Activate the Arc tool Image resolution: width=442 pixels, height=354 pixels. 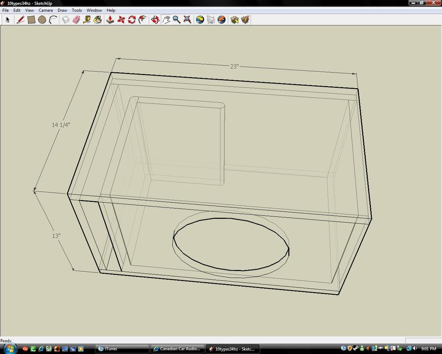click(53, 20)
